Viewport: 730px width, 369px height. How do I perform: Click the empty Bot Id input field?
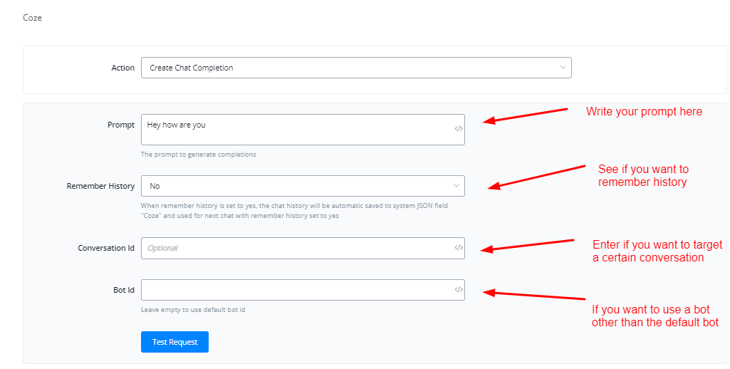click(x=296, y=290)
